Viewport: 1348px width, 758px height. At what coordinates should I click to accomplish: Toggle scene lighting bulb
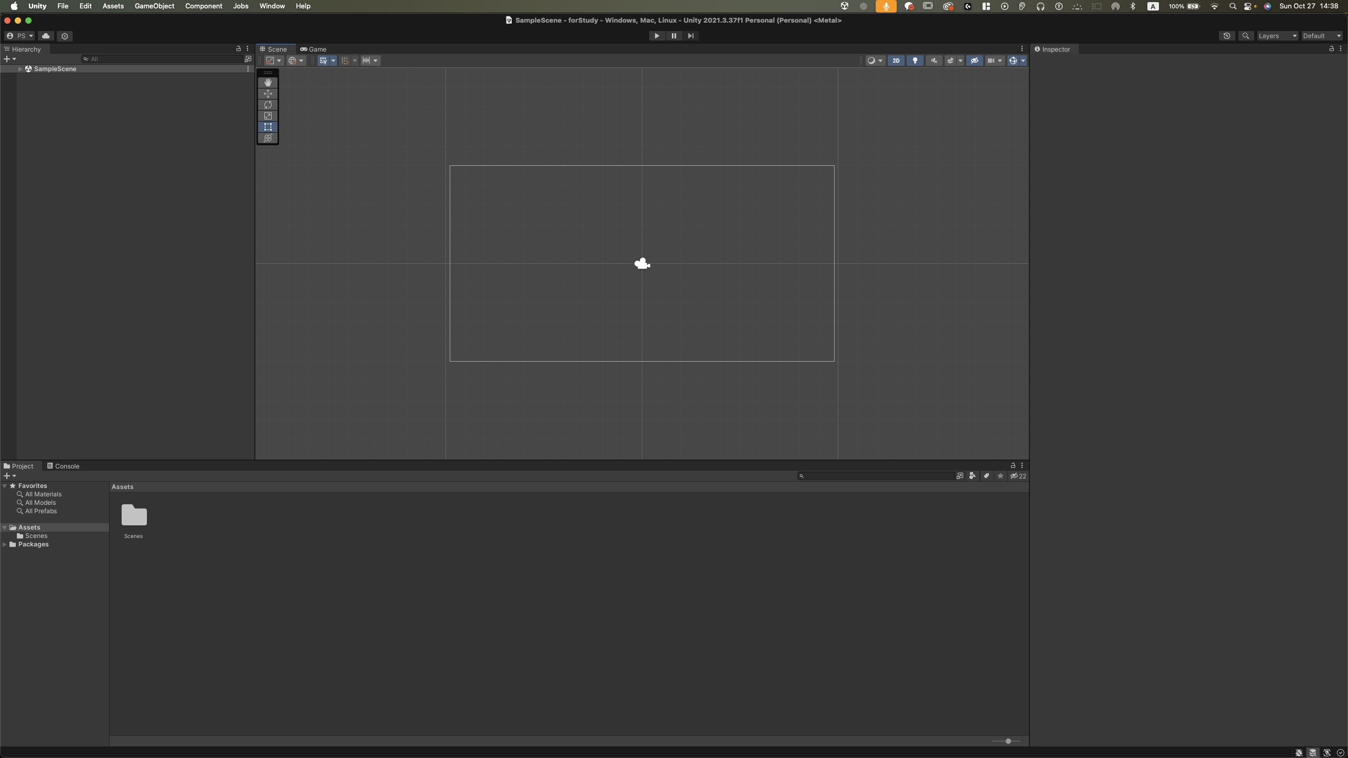point(915,61)
